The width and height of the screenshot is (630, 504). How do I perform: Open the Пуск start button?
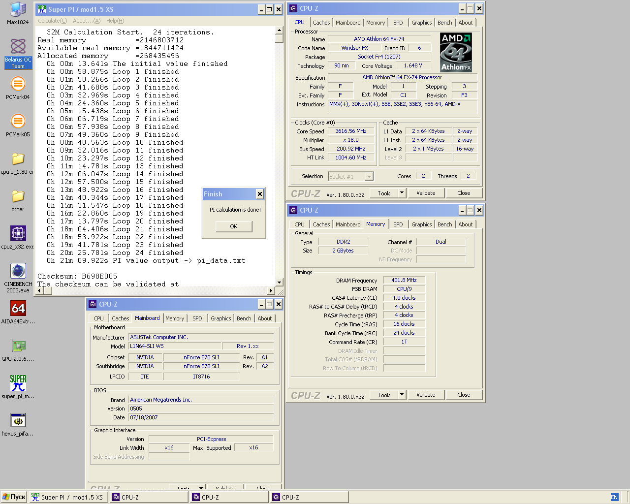pyautogui.click(x=14, y=497)
